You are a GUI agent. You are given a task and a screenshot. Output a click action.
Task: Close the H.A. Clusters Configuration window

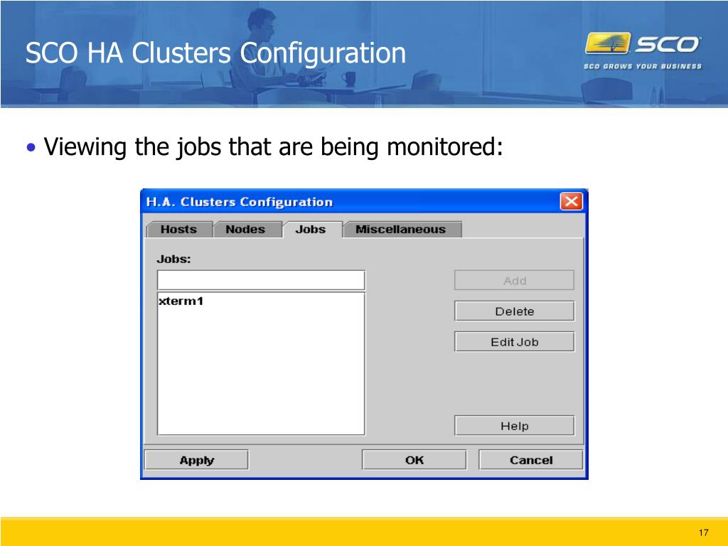click(571, 201)
